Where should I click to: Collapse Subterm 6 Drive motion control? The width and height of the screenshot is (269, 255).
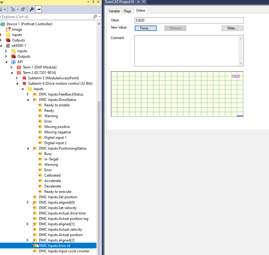(17, 83)
